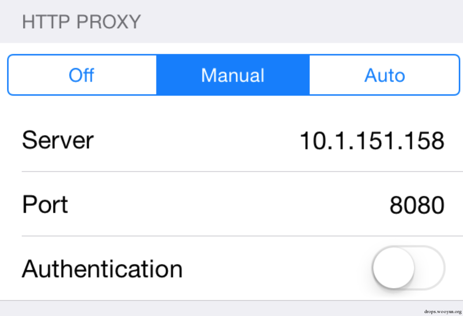
Task: Tap the gray area below Authentication row
Action: coord(231,308)
